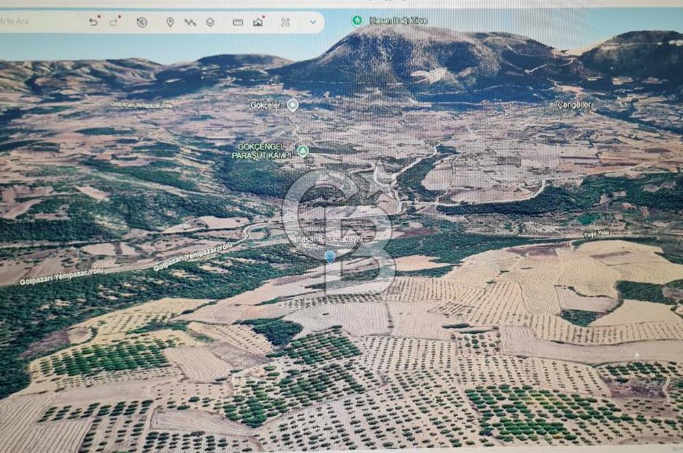Click the green Hasan Dağı Zirve marker
This screenshot has width=683, height=453.
pyautogui.click(x=357, y=20)
